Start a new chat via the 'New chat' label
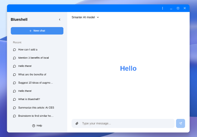 pos(39,31)
